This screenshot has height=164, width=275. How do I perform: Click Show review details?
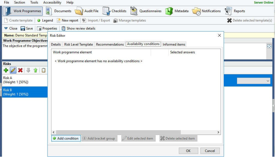point(78,28)
